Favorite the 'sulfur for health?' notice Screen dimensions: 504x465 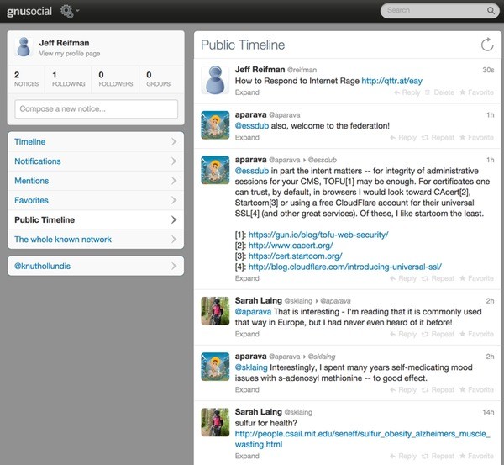(476, 456)
